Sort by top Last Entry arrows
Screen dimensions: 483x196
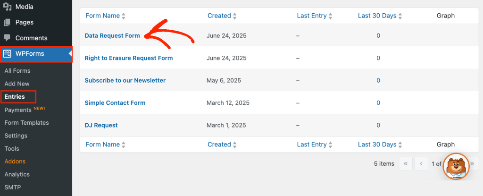[x=331, y=16]
